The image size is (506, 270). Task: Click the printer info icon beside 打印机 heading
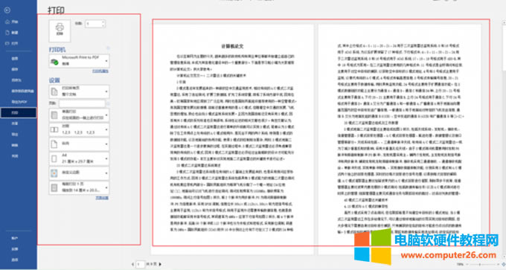point(108,48)
